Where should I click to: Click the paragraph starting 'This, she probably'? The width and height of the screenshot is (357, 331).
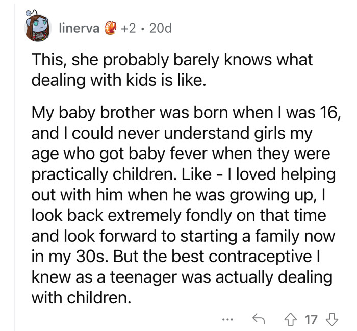(172, 70)
